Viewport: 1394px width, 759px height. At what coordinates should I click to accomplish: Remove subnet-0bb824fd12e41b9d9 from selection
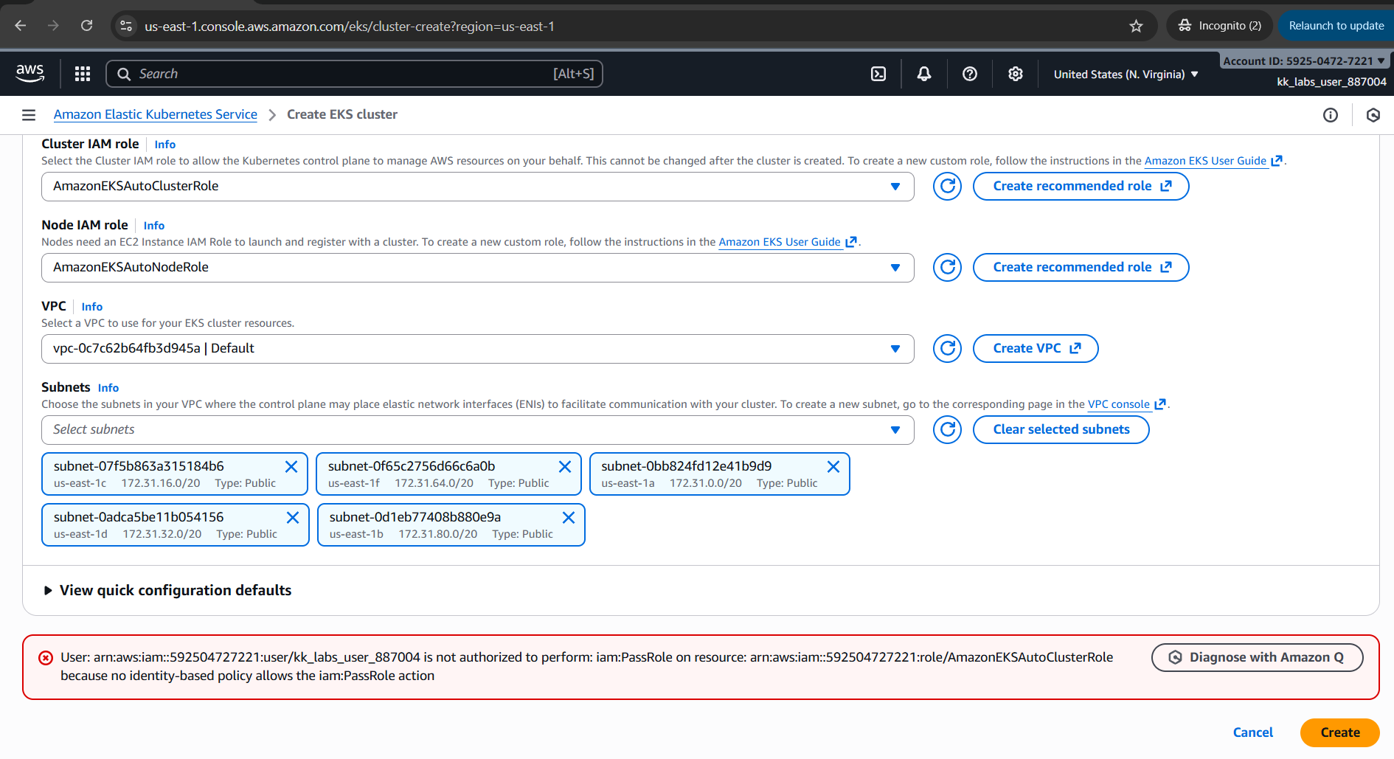pyautogui.click(x=833, y=467)
